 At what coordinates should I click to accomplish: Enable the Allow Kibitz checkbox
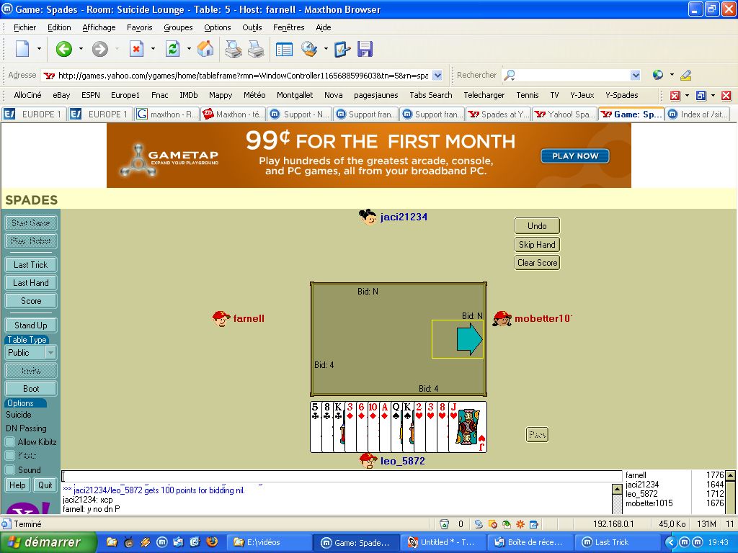coord(10,441)
